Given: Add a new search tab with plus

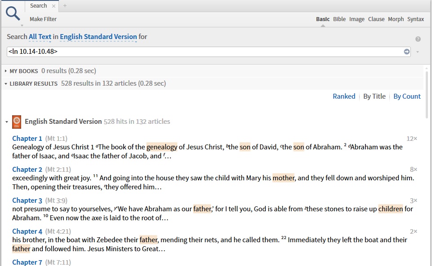Looking at the screenshot, I should [65, 5].
